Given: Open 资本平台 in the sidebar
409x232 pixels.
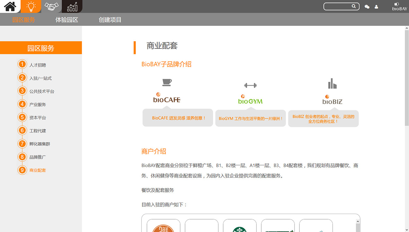Looking at the screenshot, I should click(x=37, y=118).
